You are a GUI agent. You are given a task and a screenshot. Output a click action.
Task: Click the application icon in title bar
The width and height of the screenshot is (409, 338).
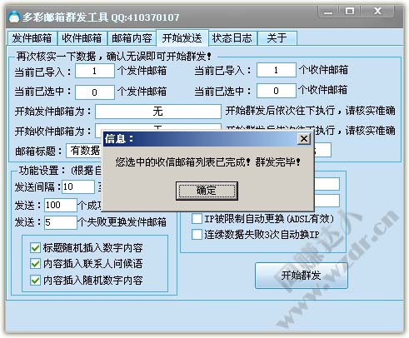coord(14,17)
